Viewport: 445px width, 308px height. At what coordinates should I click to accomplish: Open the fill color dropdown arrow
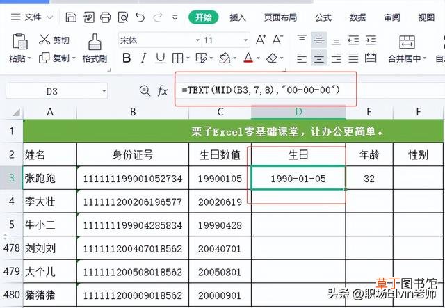[x=235, y=58]
